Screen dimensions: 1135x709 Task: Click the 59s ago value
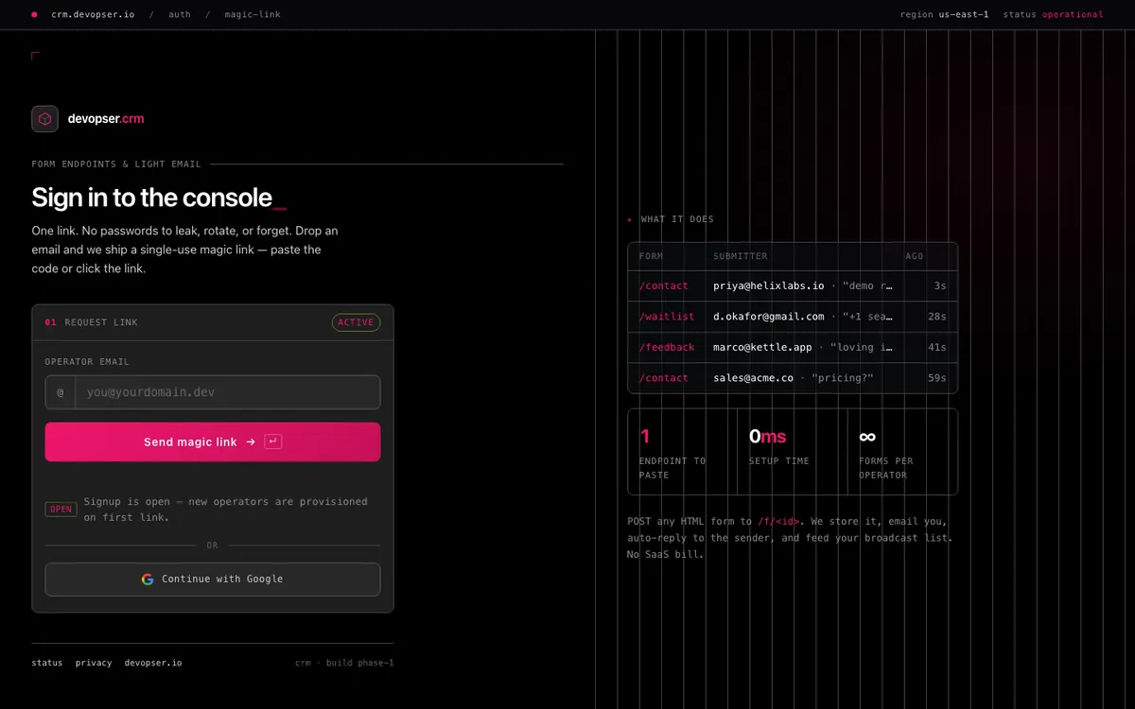[x=936, y=378]
